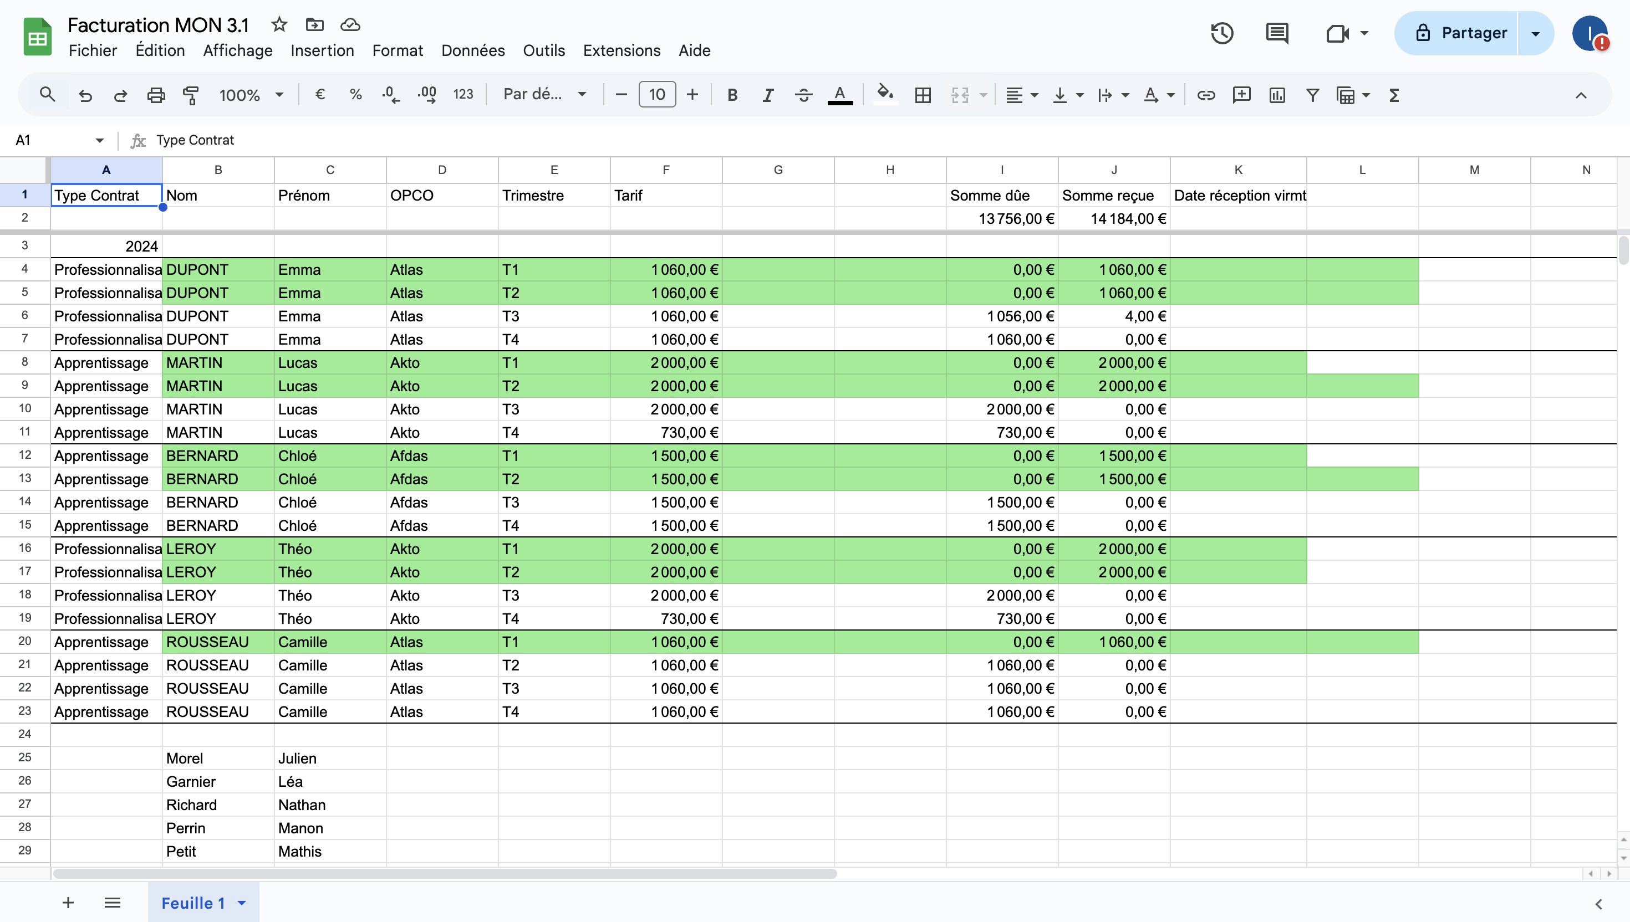The height and width of the screenshot is (922, 1630).
Task: Open the font family dropdown
Action: tap(544, 94)
